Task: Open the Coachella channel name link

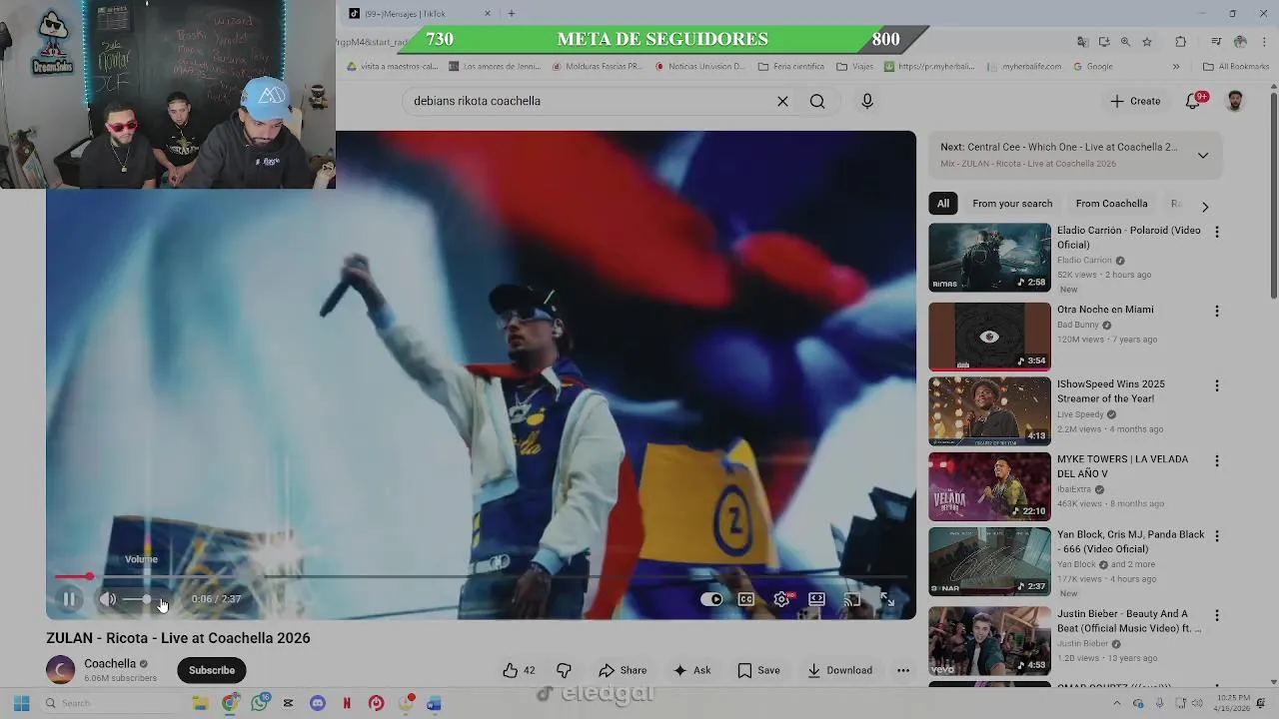Action: point(110,663)
